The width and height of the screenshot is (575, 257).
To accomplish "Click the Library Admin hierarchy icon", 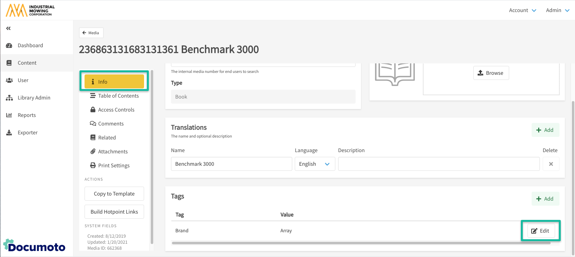I will coord(9,98).
